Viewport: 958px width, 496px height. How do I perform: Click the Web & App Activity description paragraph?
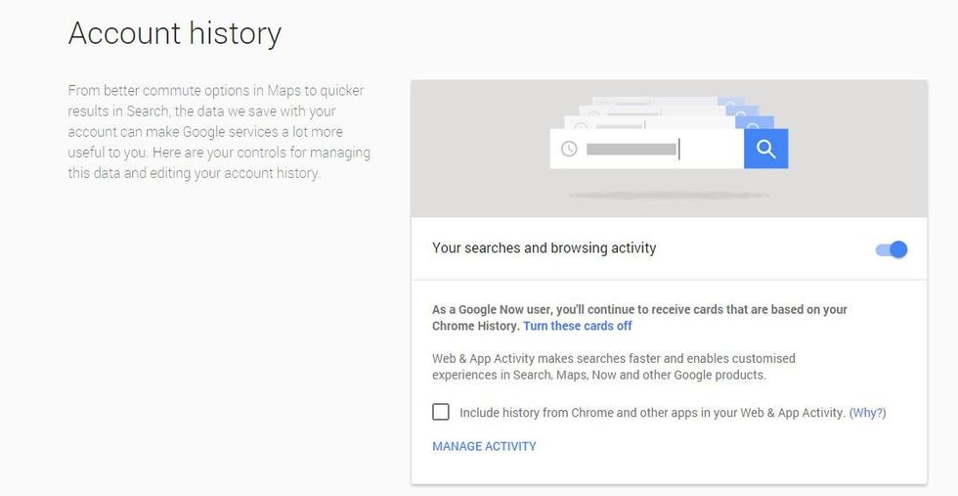tap(614, 366)
